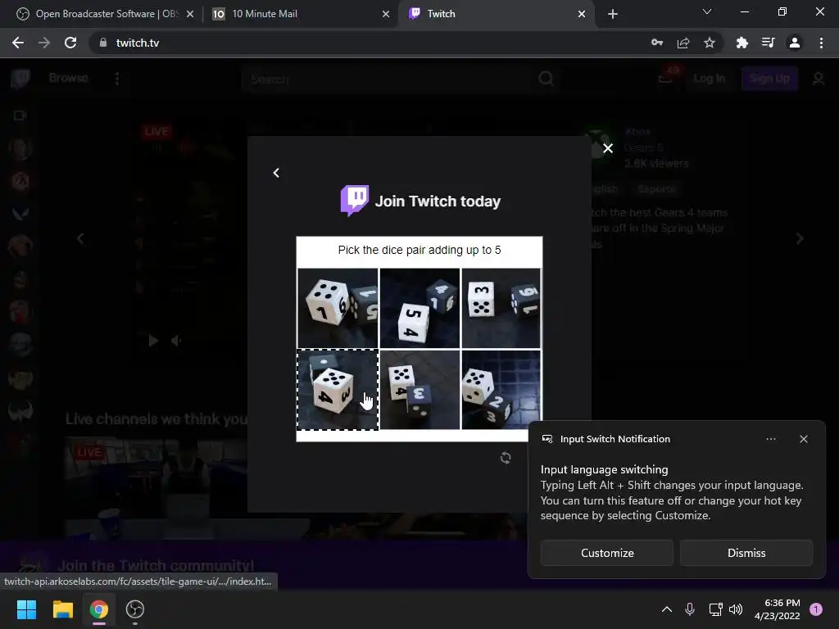The image size is (839, 629).
Task: Play the featured stream video
Action: tap(153, 341)
